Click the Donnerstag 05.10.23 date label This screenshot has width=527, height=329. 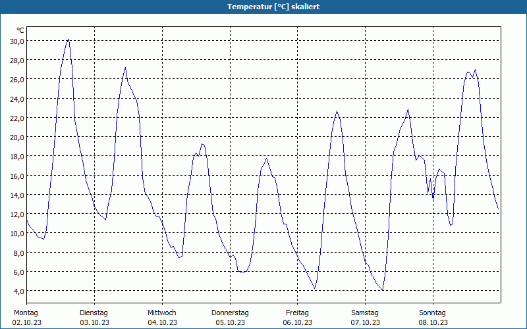(230, 318)
